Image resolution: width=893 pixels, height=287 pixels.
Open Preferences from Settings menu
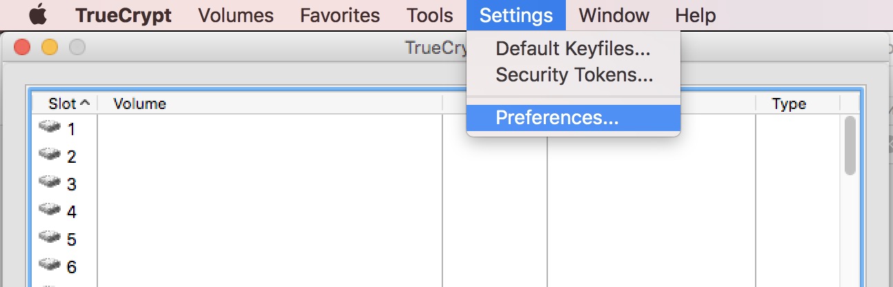coord(557,118)
